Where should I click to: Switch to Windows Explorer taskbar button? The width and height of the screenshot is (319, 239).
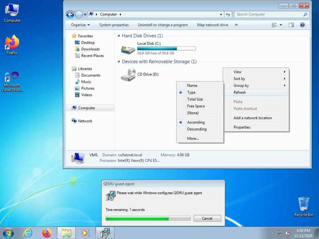click(x=66, y=233)
